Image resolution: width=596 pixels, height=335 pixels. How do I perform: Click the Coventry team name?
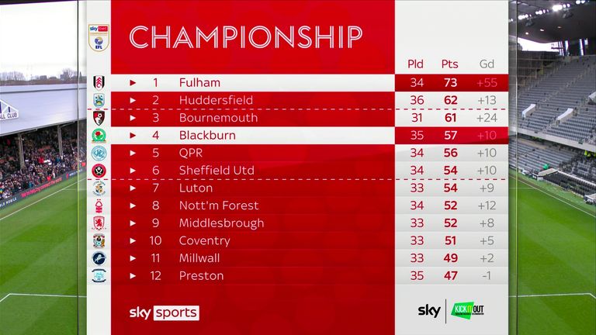tap(205, 241)
